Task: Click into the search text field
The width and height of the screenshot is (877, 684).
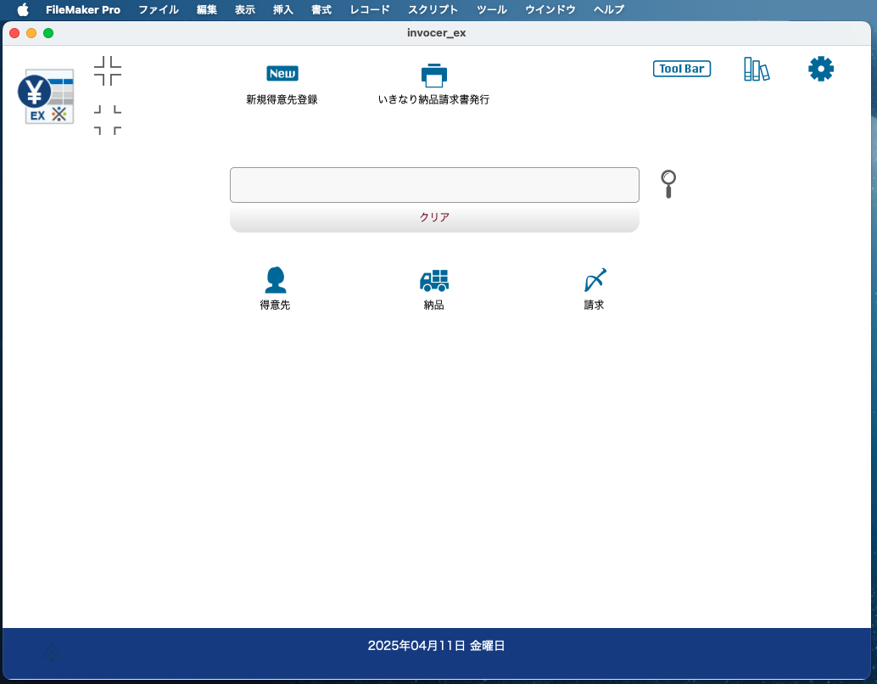Action: click(x=433, y=185)
